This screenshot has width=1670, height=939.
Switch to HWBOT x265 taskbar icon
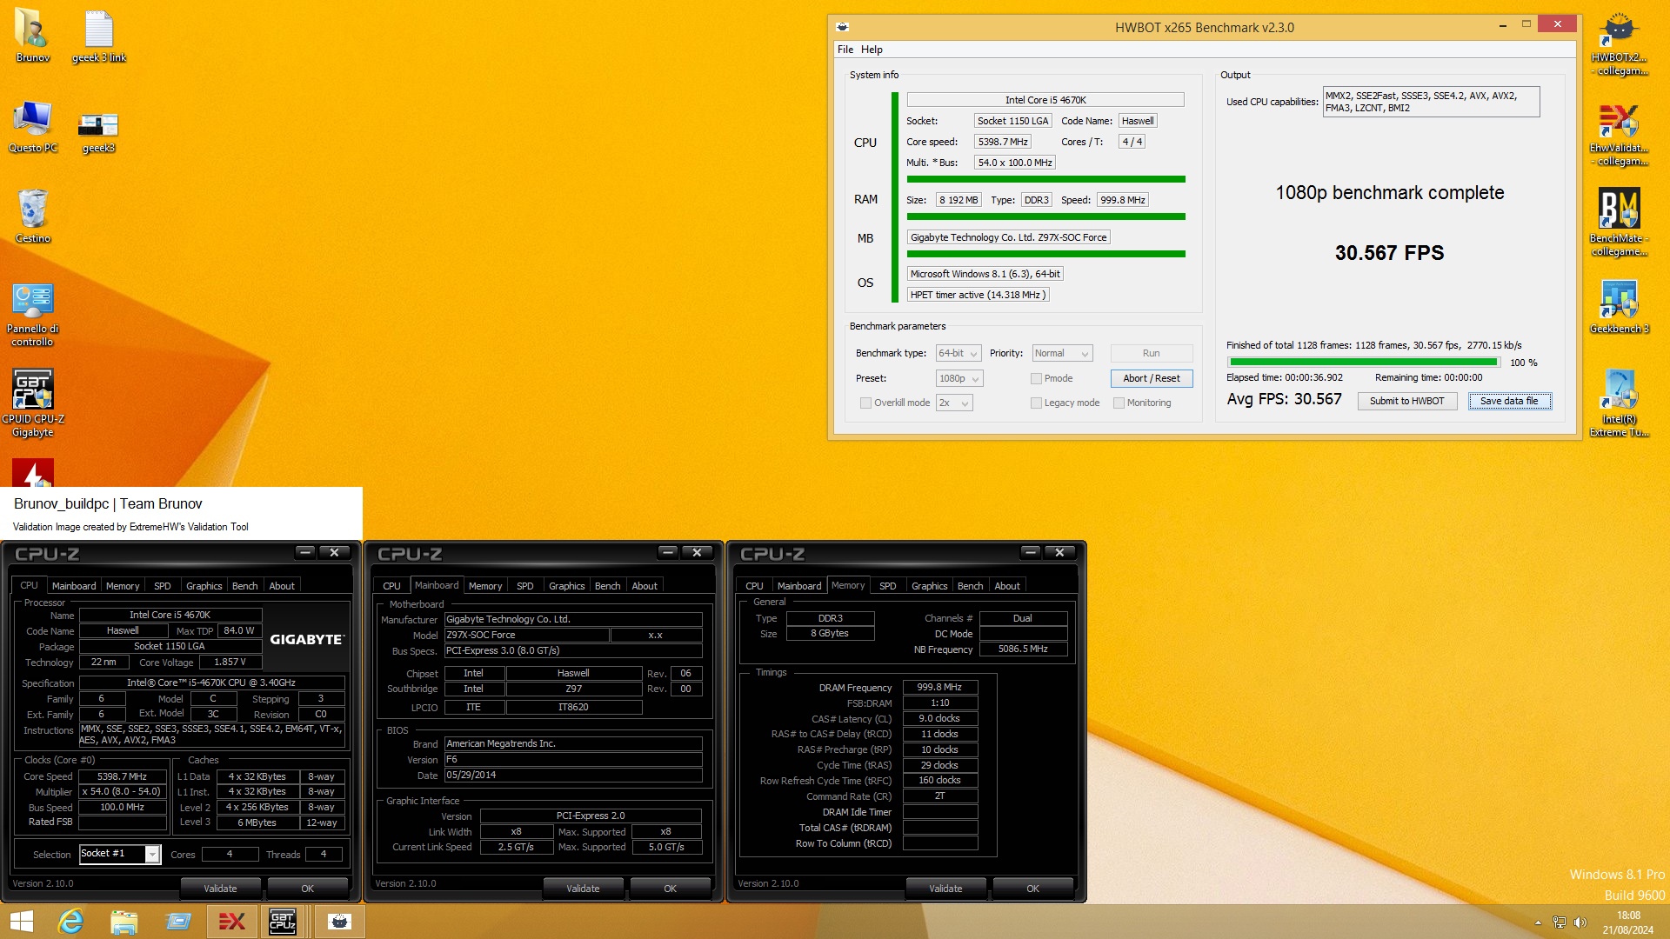(339, 922)
